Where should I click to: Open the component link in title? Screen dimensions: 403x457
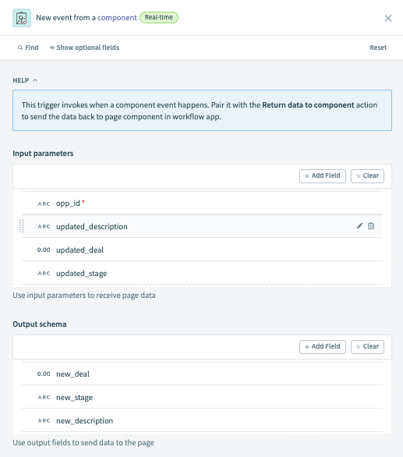(x=117, y=18)
